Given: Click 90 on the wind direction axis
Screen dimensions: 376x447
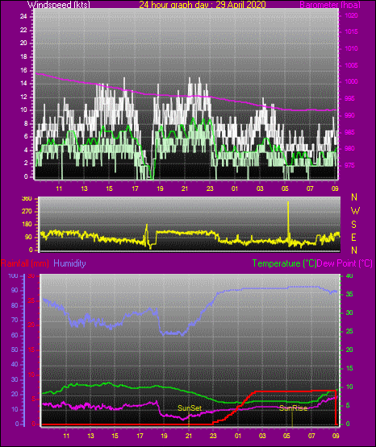Looking at the screenshot, I should (28, 238).
